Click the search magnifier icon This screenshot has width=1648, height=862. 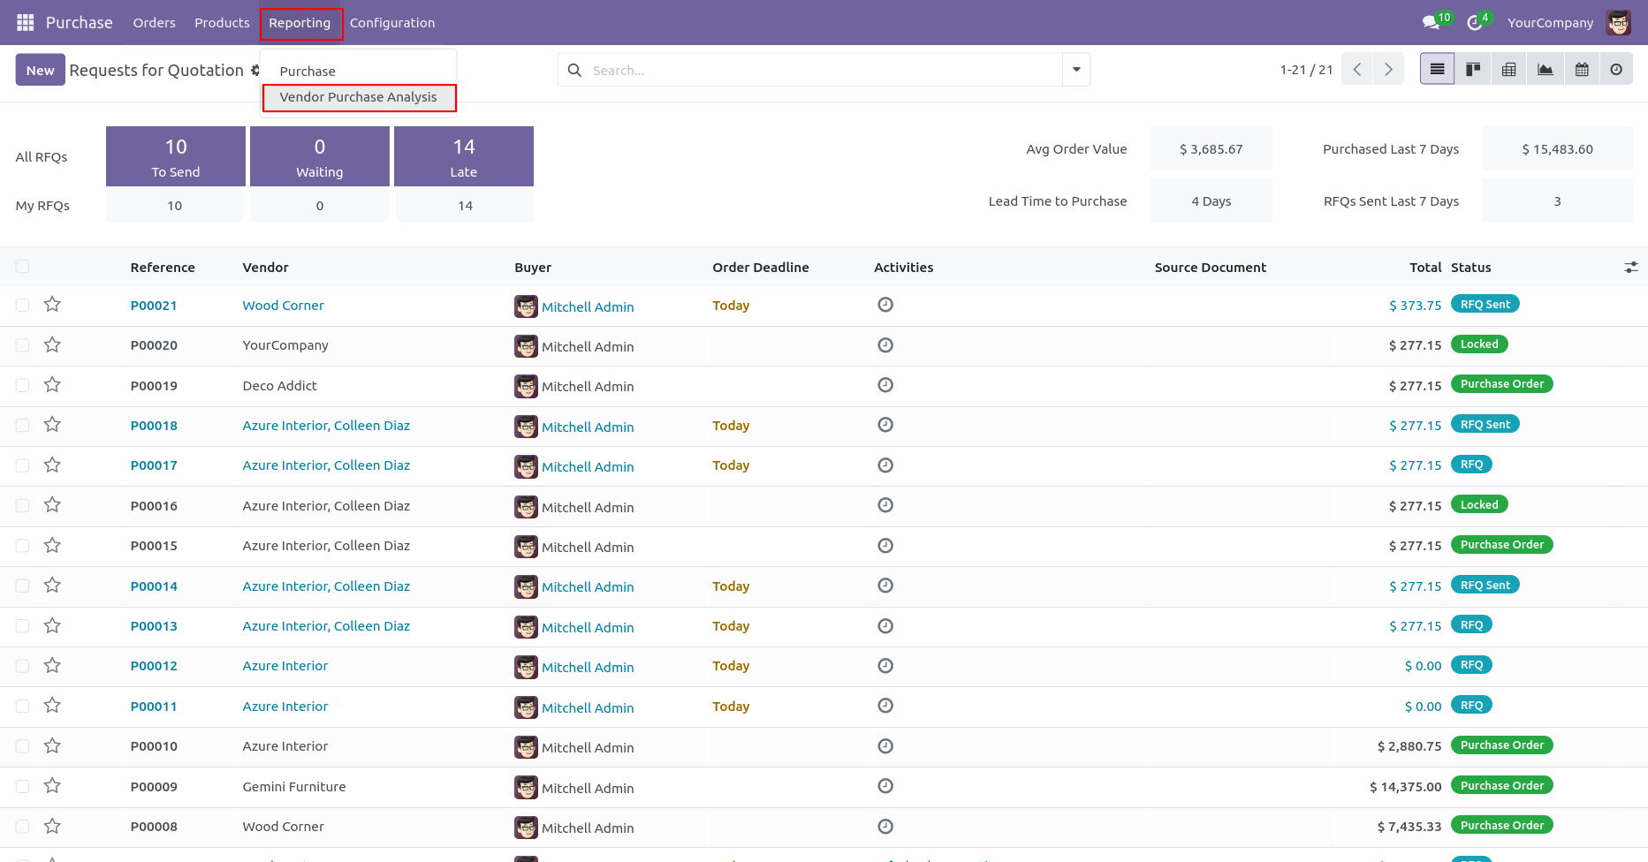[574, 70]
